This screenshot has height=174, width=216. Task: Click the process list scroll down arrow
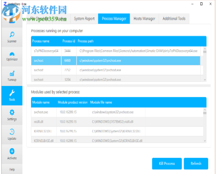(x=205, y=80)
